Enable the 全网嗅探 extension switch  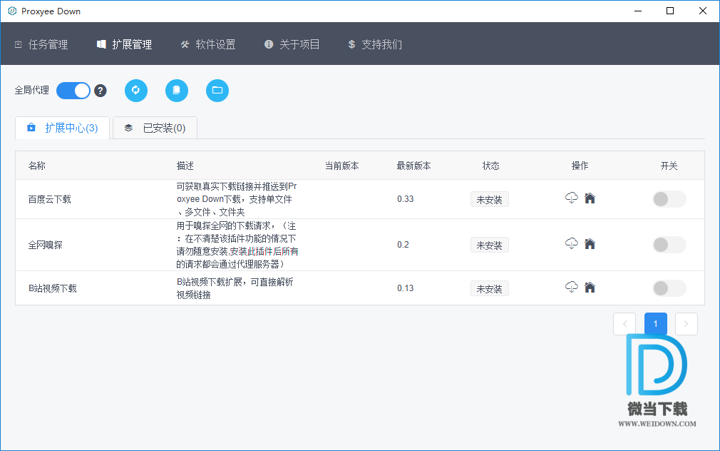669,245
